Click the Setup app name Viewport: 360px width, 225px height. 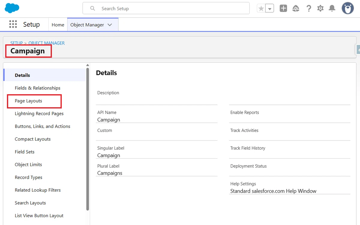click(x=31, y=25)
